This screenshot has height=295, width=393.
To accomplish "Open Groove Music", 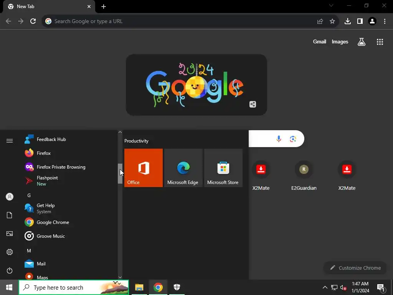I will 70,236.
